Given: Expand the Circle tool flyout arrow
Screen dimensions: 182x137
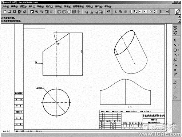Looking at the screenshot, I should [x=179, y=50].
